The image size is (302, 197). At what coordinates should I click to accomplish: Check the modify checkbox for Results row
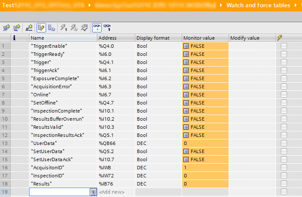[x=284, y=184]
